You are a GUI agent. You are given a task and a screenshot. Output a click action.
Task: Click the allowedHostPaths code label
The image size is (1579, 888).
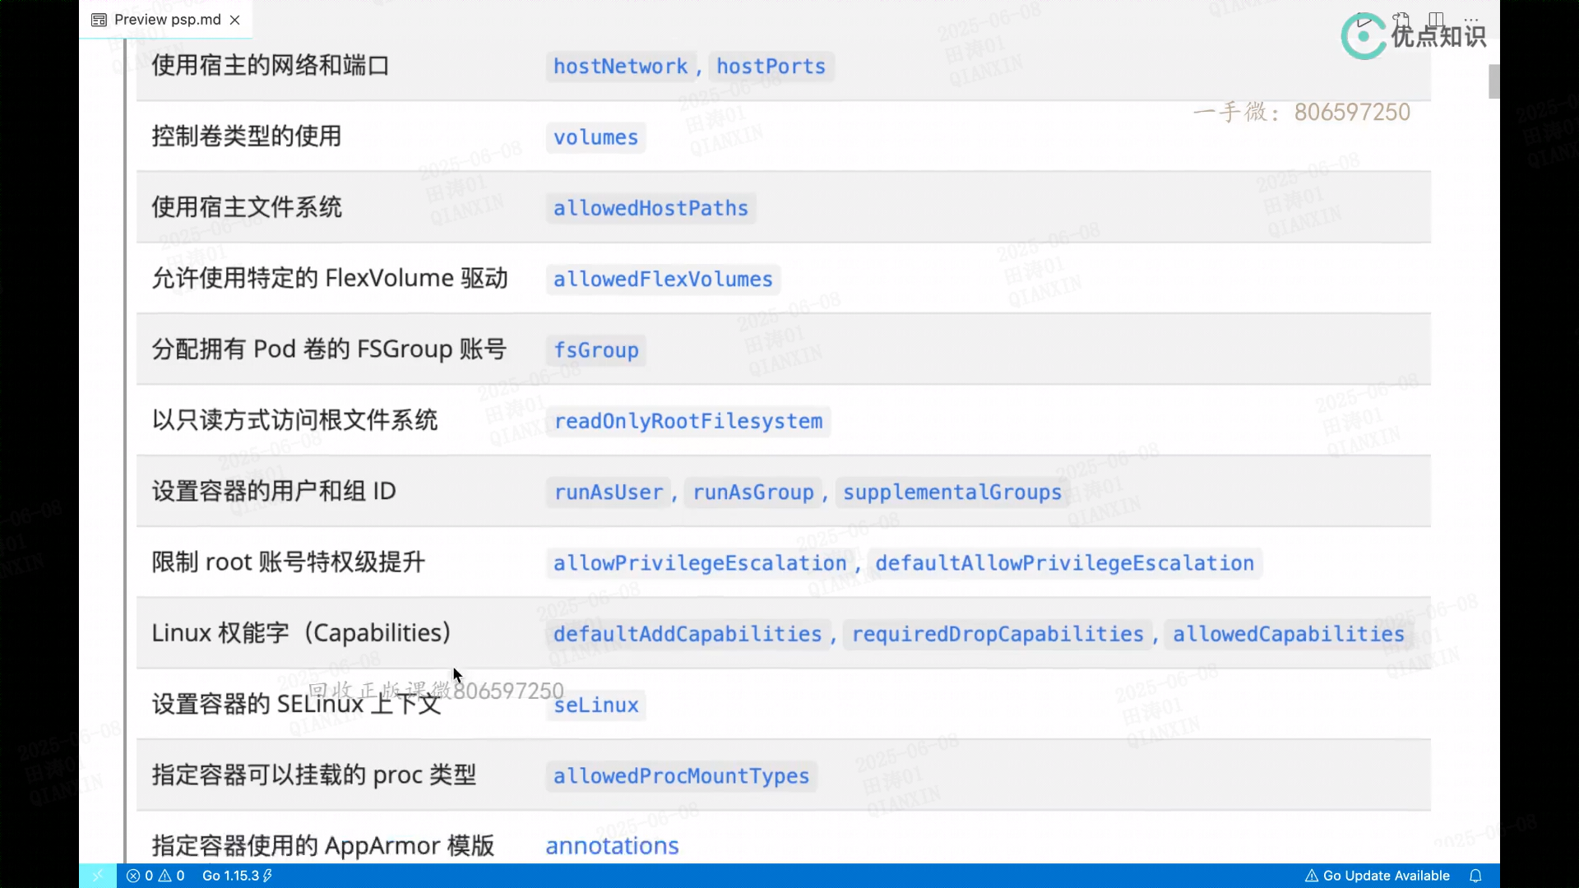click(651, 208)
